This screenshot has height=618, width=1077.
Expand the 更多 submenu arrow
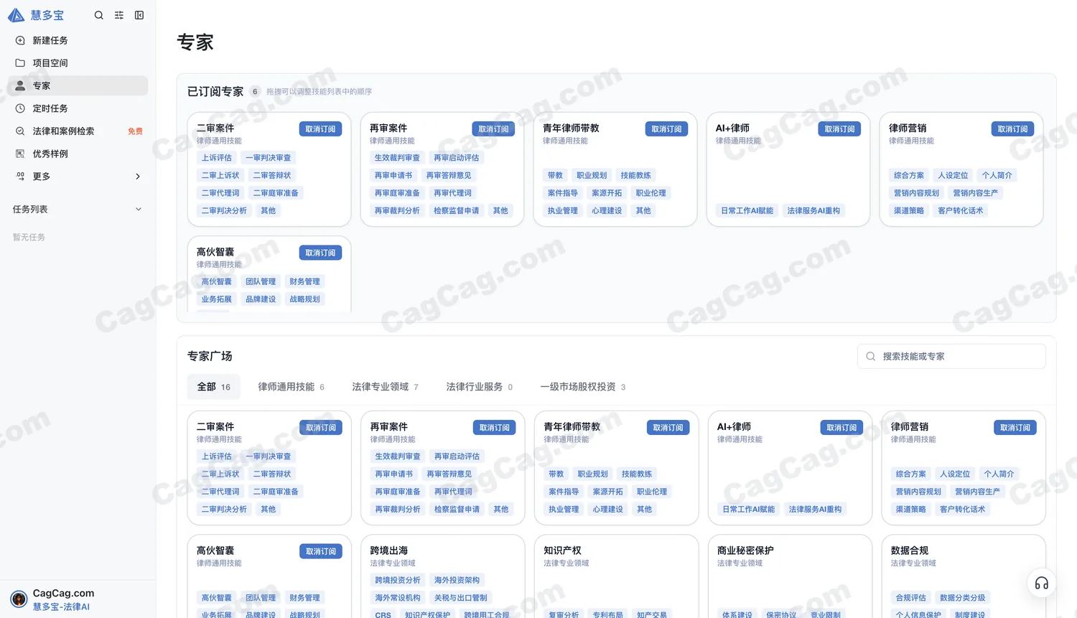[x=138, y=177]
